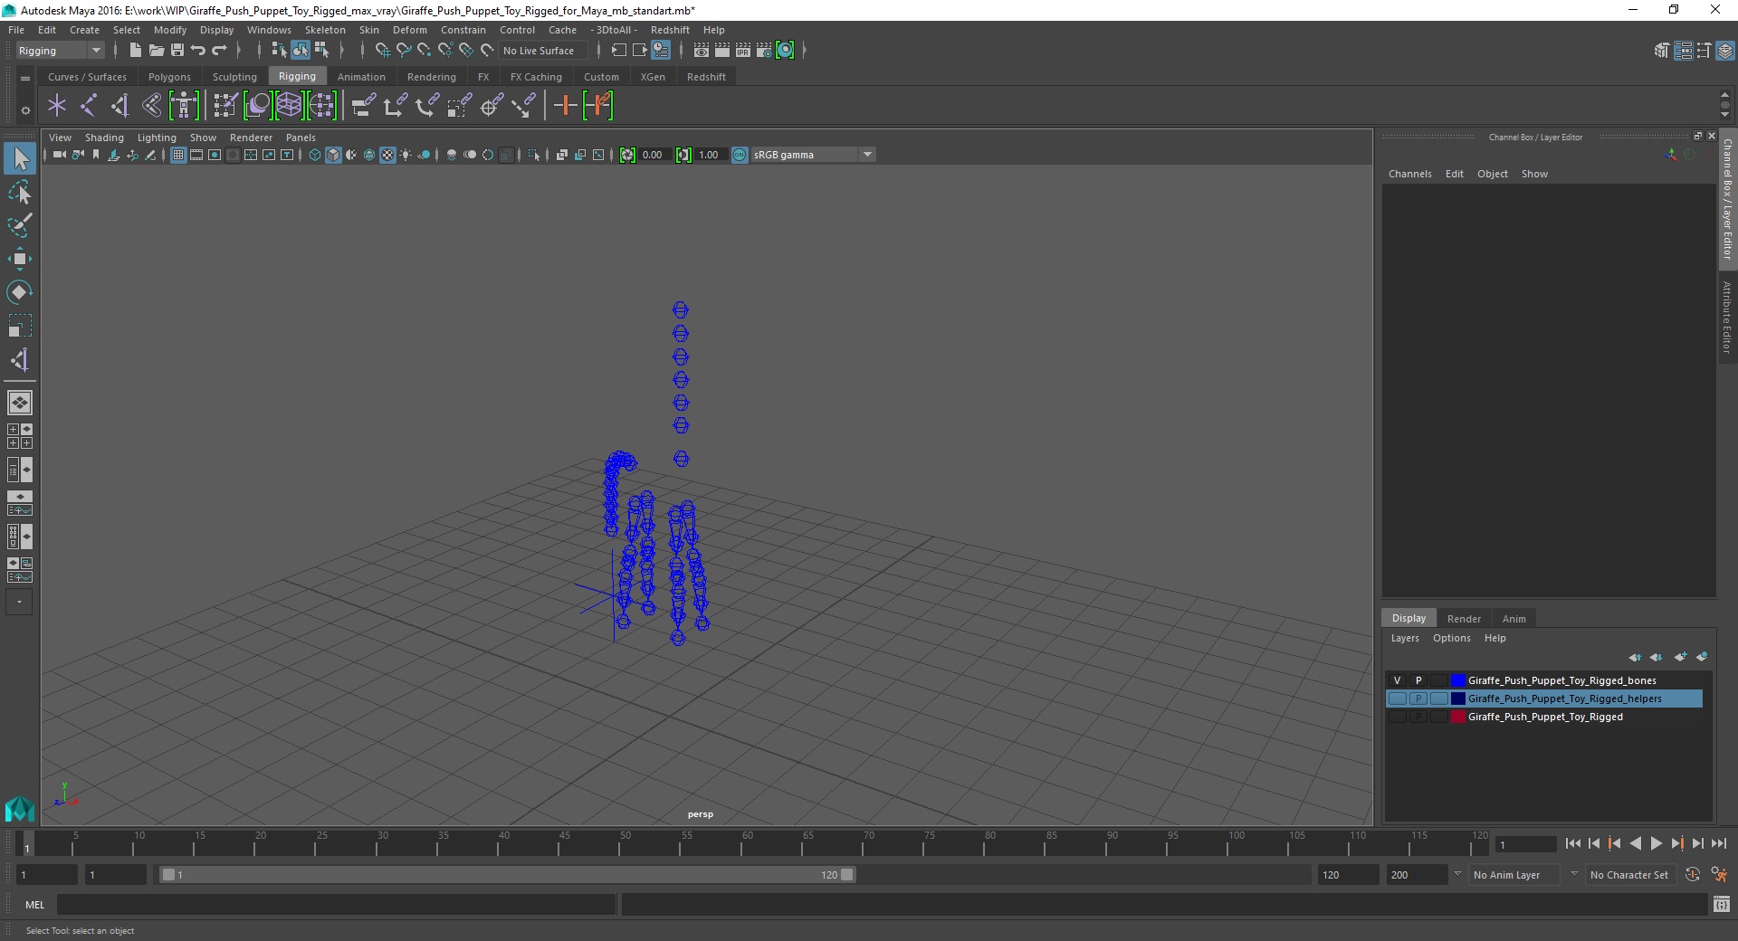Screen dimensions: 1738x941
Task: Switch to the Render layer tab
Action: pyautogui.click(x=1464, y=619)
